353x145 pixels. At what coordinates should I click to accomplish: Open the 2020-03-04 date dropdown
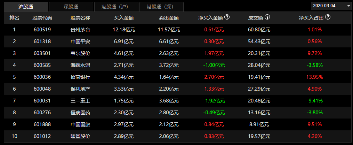(x=332, y=6)
